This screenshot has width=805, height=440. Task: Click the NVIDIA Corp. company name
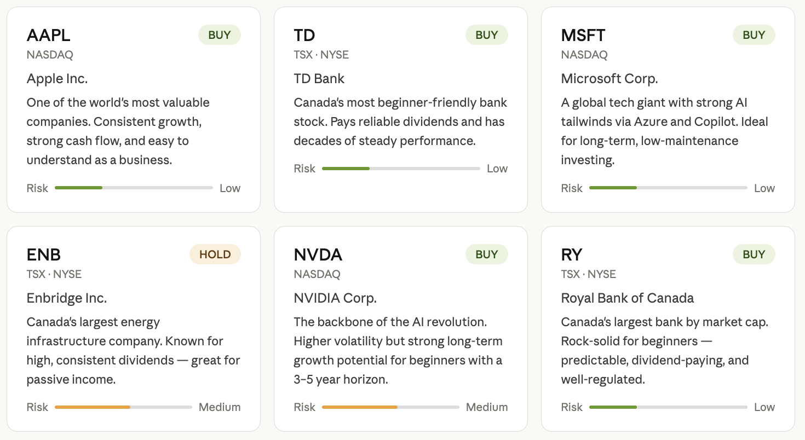pyautogui.click(x=335, y=298)
